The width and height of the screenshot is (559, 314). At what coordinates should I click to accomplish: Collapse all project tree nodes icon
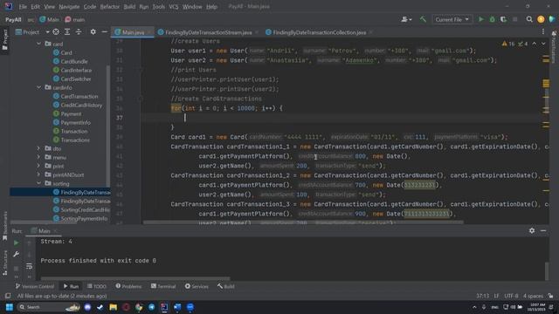[79, 32]
